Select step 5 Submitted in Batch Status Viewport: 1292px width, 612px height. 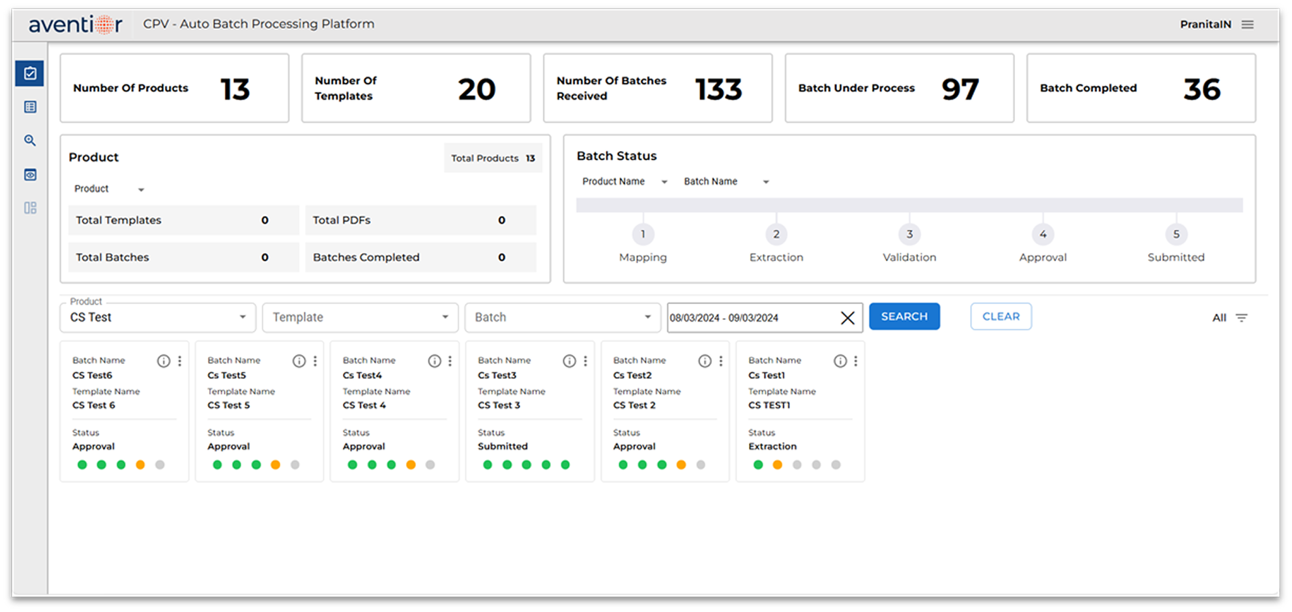click(x=1176, y=234)
